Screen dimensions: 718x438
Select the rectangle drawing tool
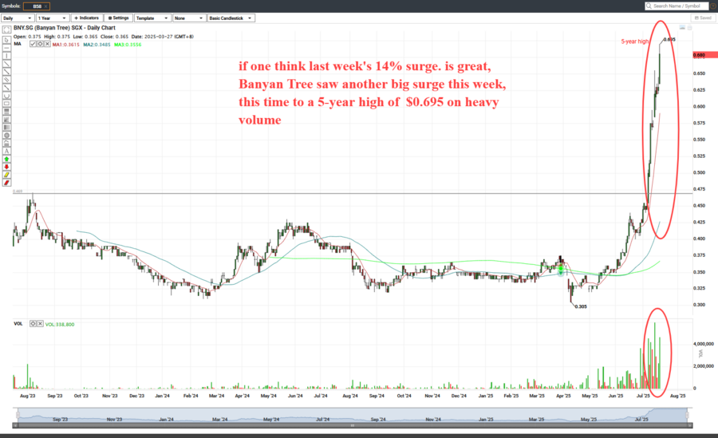pyautogui.click(x=6, y=103)
